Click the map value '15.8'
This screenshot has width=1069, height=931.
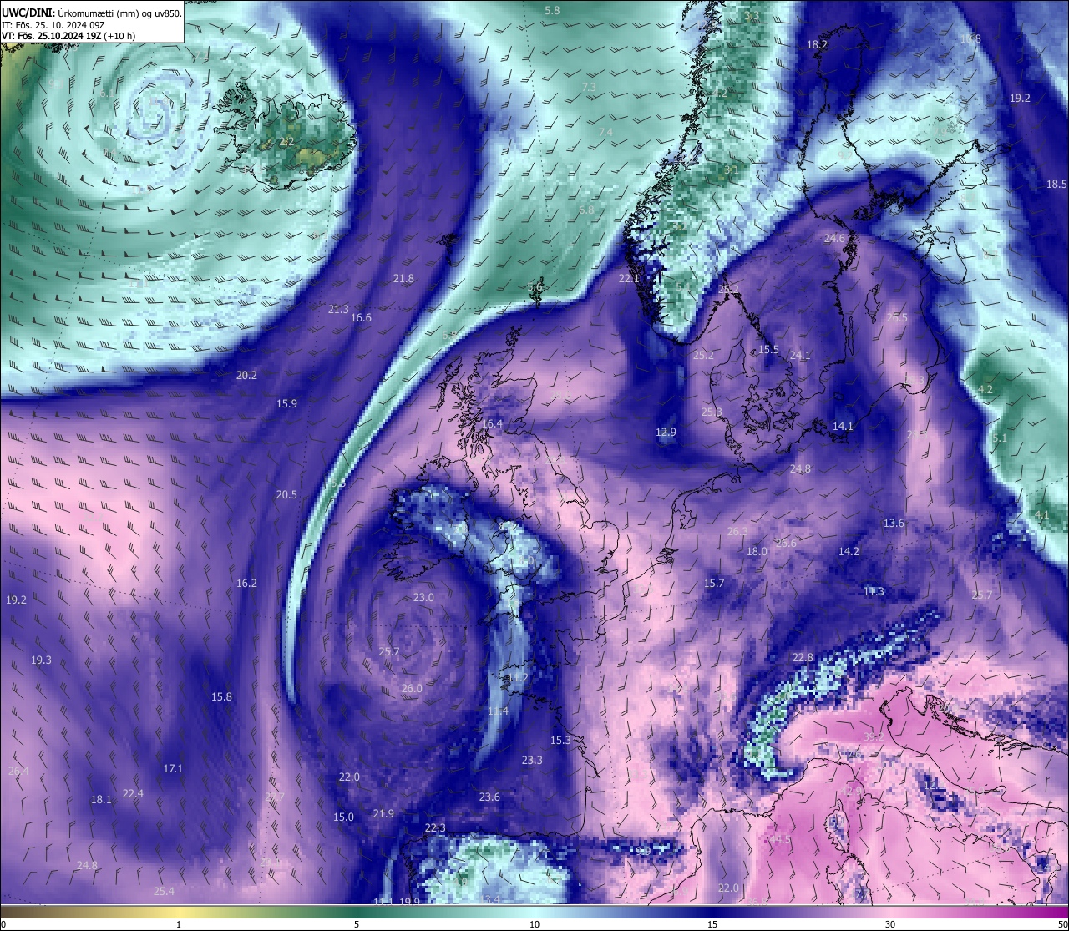221,696
